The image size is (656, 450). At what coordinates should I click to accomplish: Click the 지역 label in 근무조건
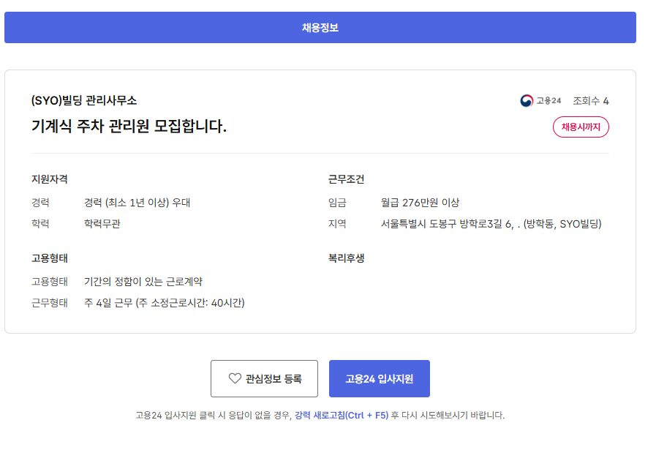coord(338,224)
